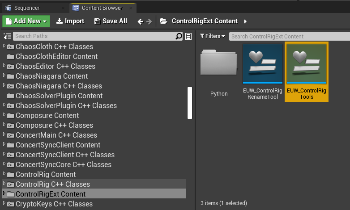The height and width of the screenshot is (210, 350).
Task: Click the Save All button
Action: click(x=111, y=21)
